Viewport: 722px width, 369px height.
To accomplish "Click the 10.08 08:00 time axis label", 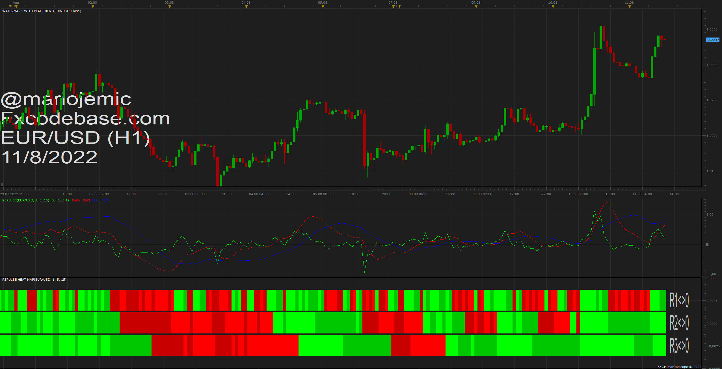I will (578, 194).
